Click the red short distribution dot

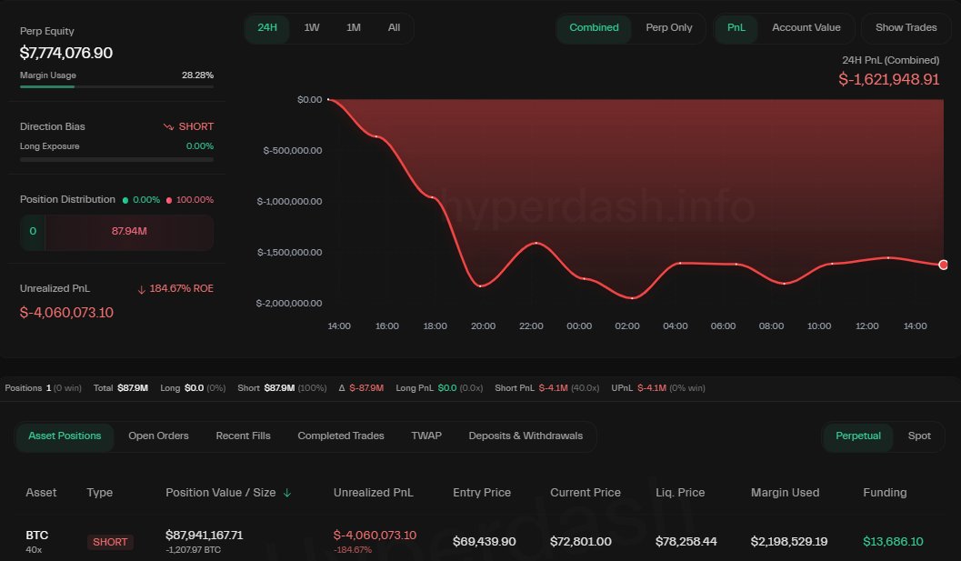(169, 200)
